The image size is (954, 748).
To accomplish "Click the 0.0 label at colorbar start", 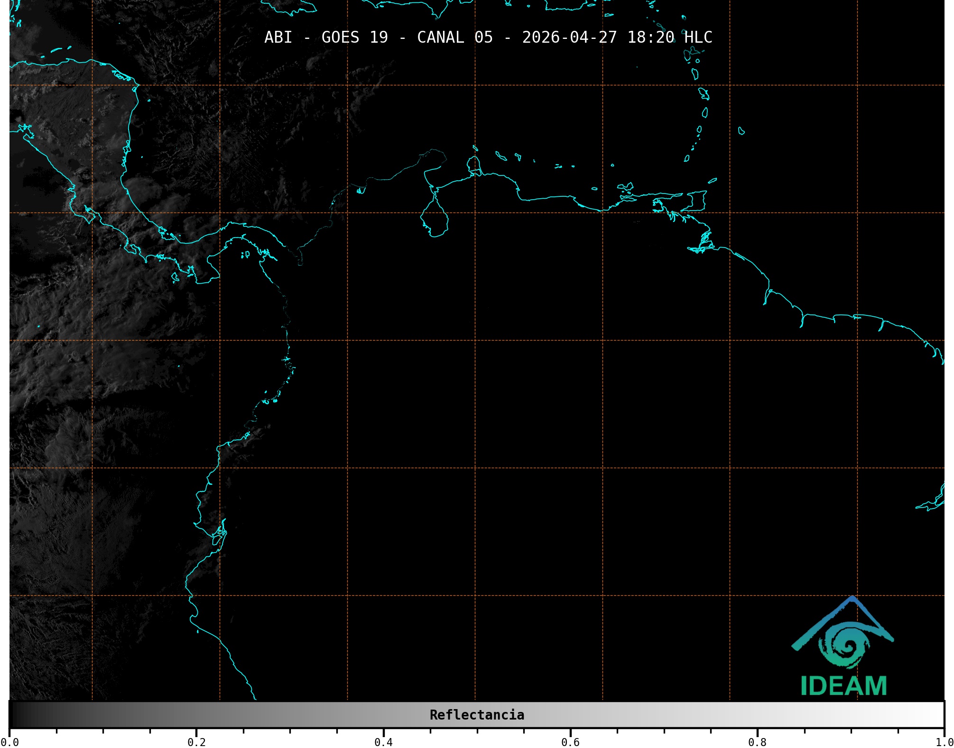I will click(x=9, y=742).
